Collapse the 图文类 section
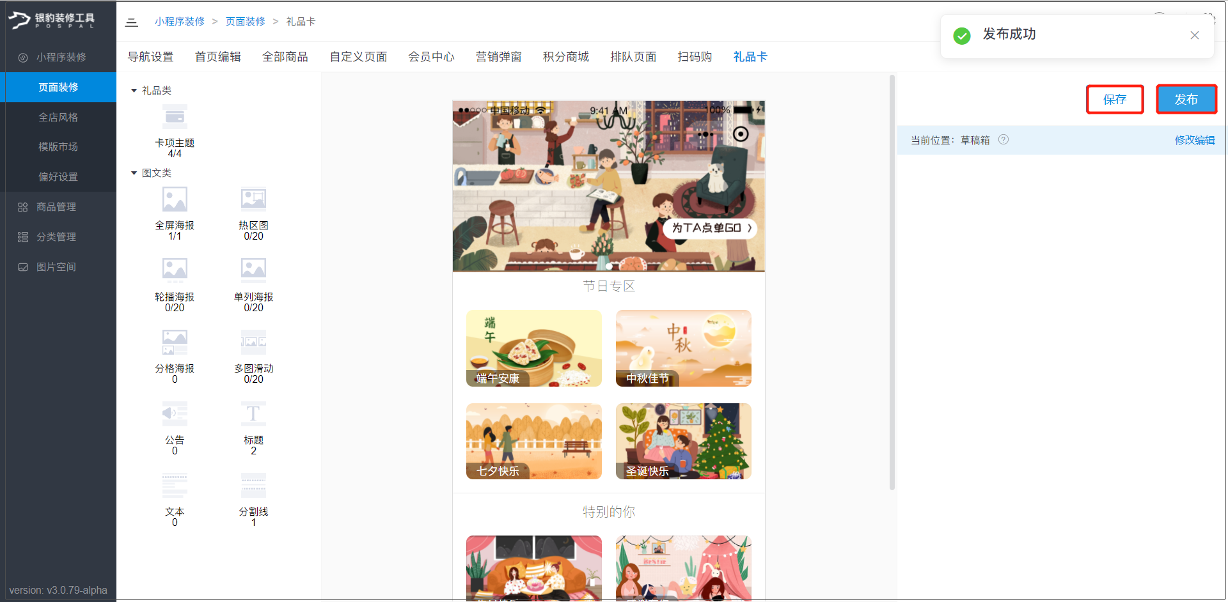This screenshot has height=602, width=1228. click(x=134, y=173)
